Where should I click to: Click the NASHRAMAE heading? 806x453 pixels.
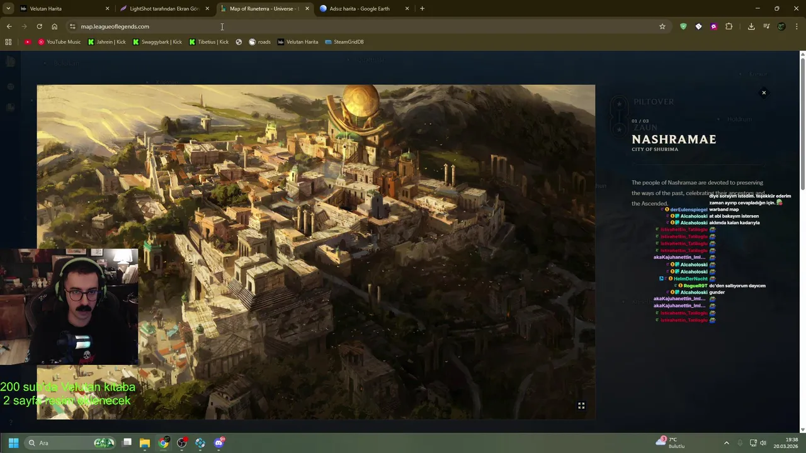674,140
